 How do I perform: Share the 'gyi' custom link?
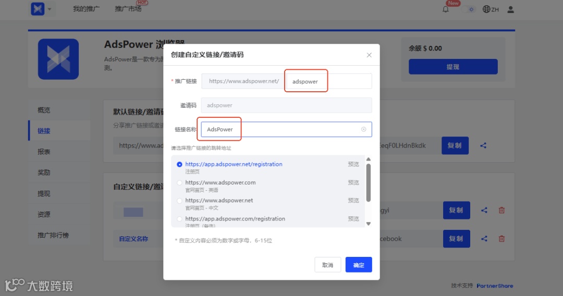[484, 210]
